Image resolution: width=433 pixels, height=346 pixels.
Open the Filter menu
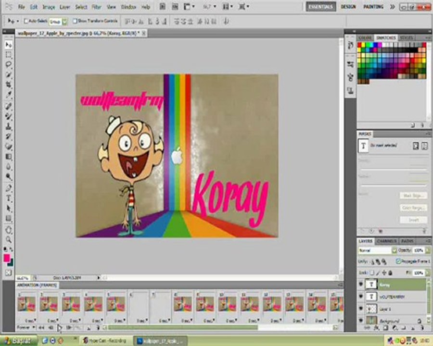(96, 7)
